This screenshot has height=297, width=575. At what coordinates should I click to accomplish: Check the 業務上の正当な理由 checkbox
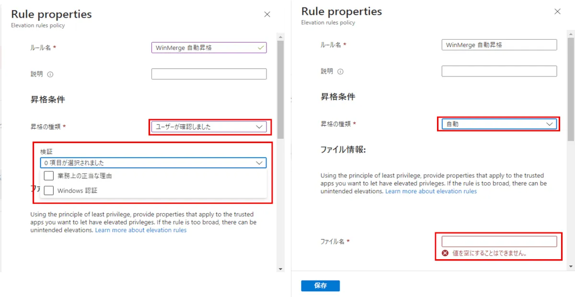(48, 176)
